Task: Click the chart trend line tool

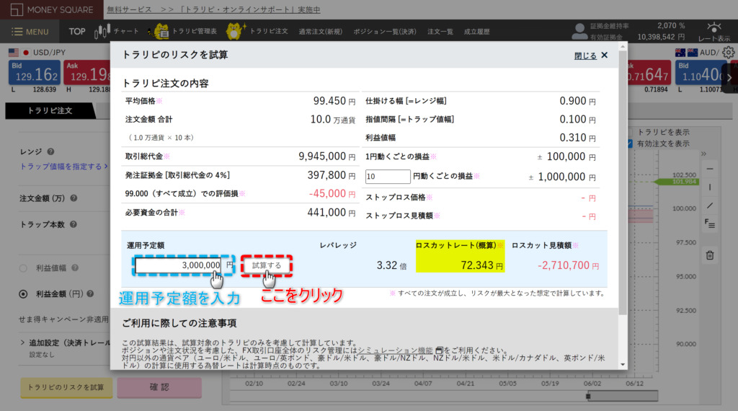Action: (x=710, y=205)
